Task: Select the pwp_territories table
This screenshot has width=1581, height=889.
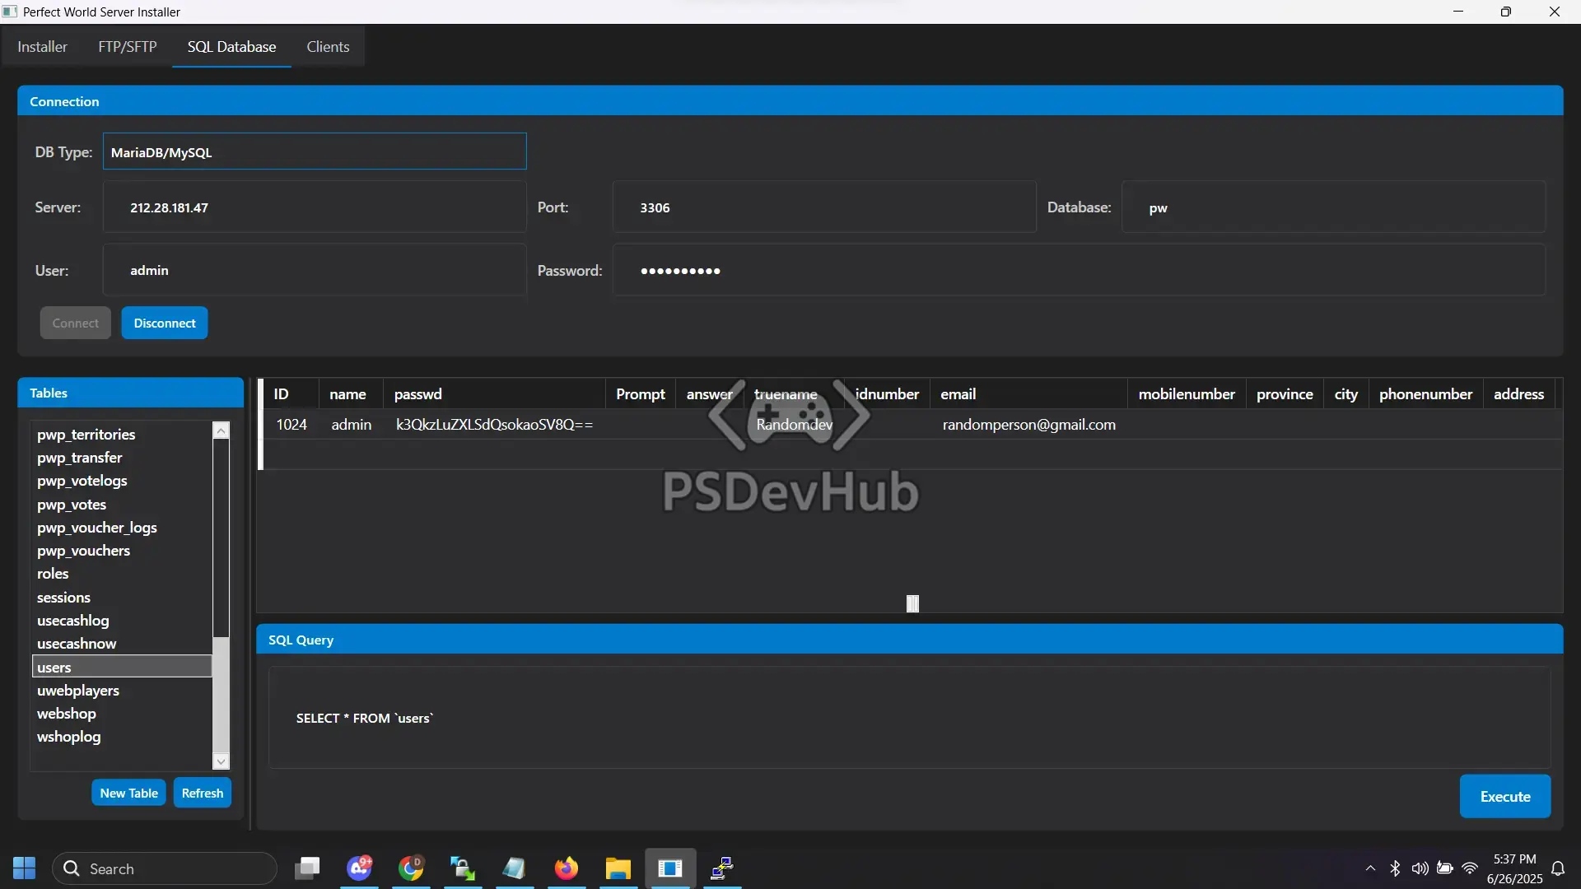Action: point(122,435)
